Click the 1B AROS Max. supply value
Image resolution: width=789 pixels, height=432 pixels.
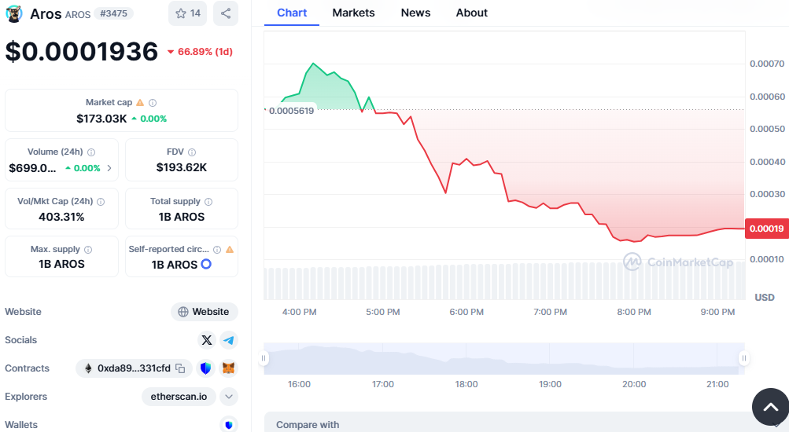pos(61,264)
